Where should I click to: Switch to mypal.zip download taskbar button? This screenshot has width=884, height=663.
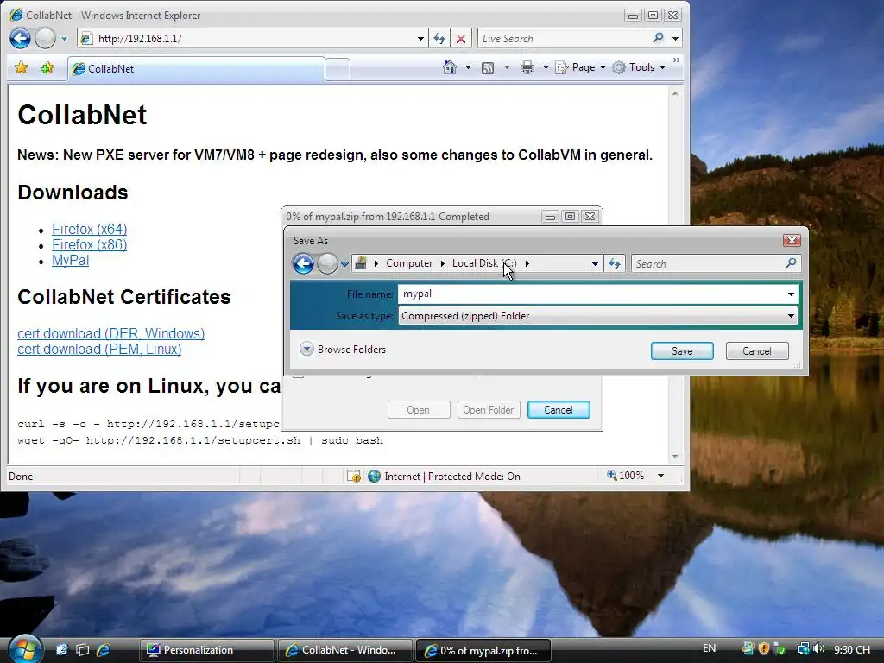click(483, 650)
